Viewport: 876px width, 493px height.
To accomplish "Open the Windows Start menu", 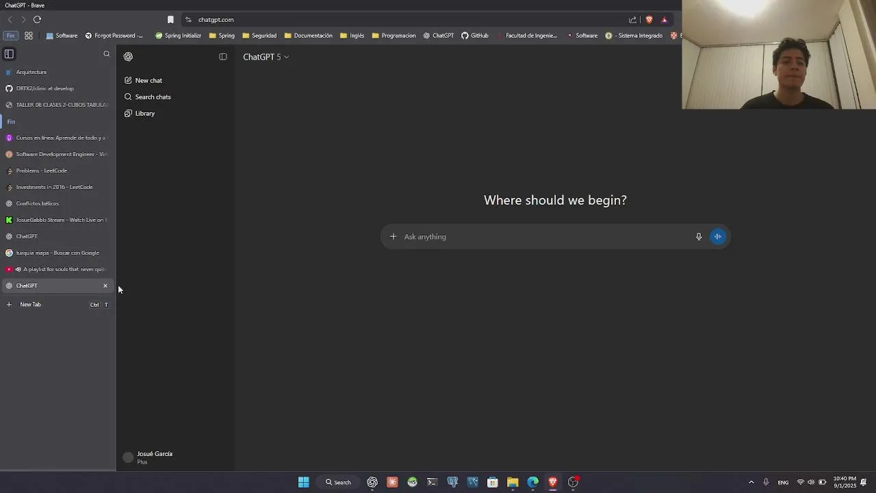I will pos(303,482).
